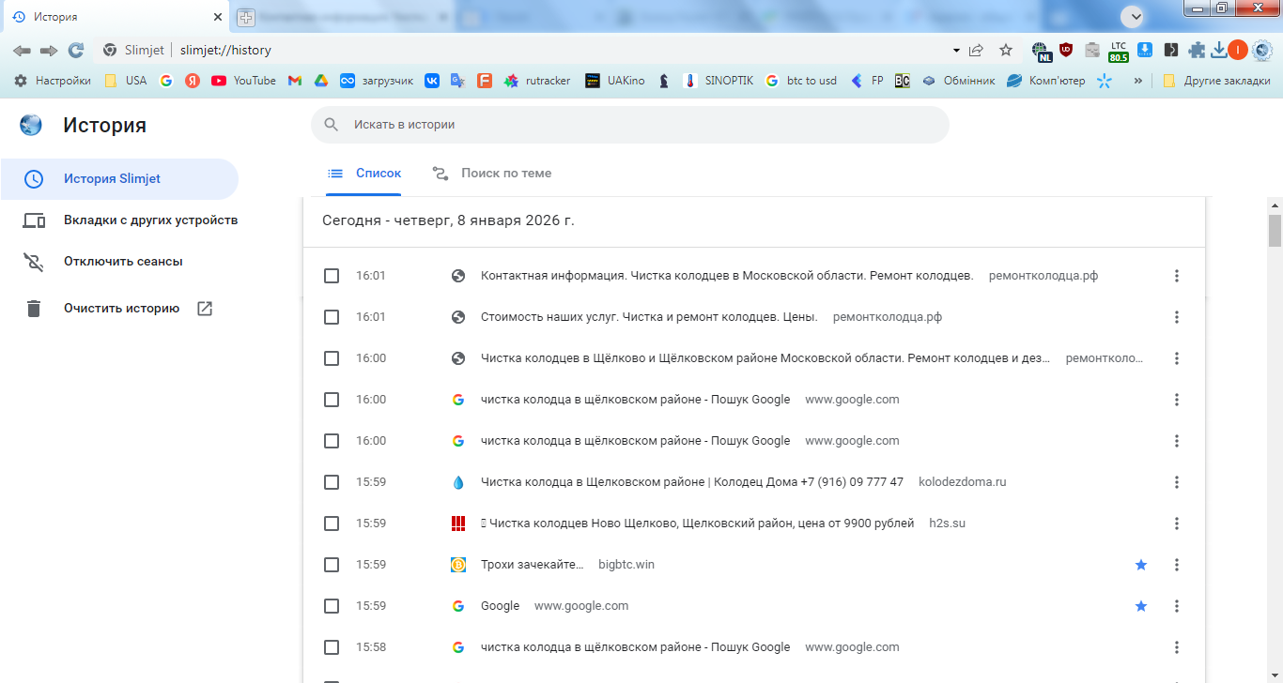Open the YouTube bookmark

pyautogui.click(x=244, y=81)
